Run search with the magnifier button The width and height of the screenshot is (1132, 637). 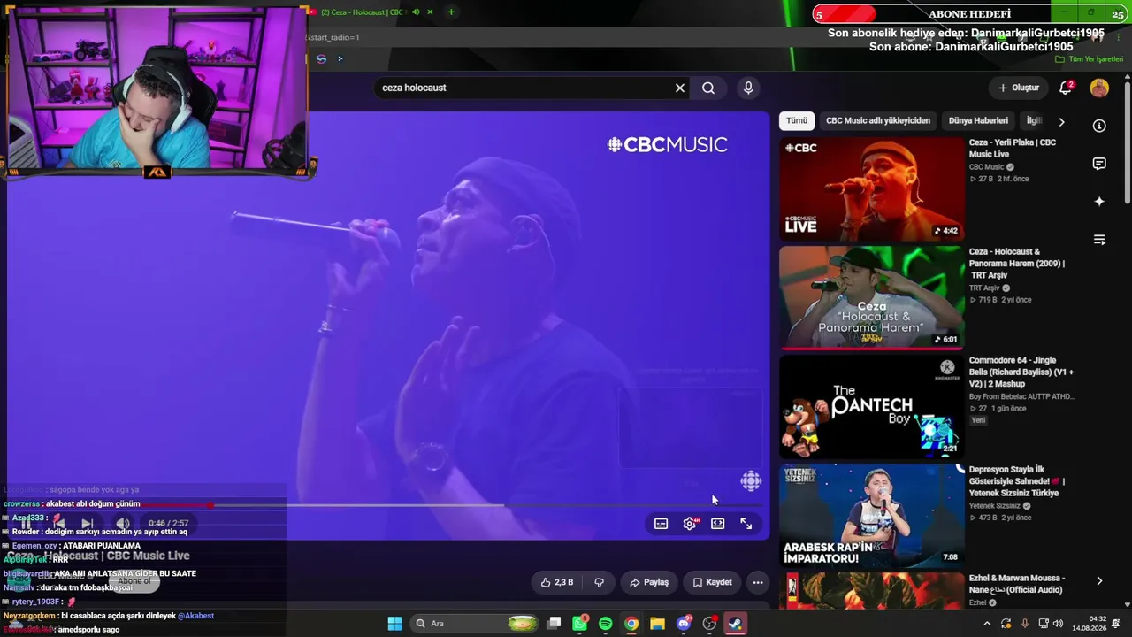[x=708, y=88]
